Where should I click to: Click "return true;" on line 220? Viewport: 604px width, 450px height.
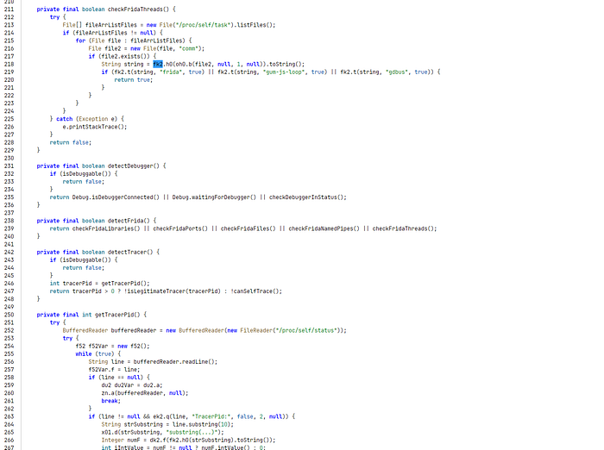pyautogui.click(x=133, y=79)
